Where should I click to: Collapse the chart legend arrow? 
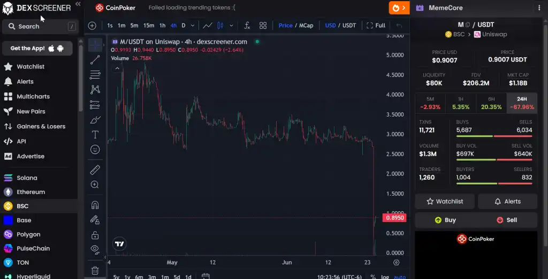click(117, 68)
